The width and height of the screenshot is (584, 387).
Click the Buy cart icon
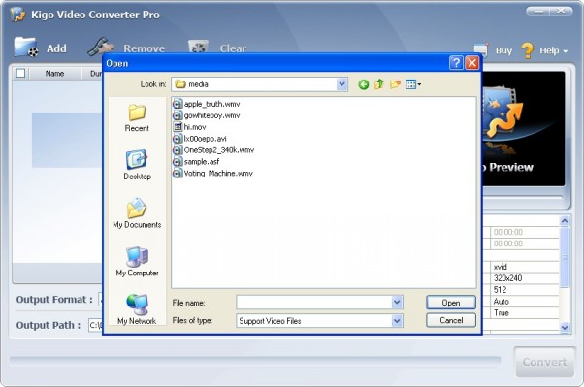point(481,50)
